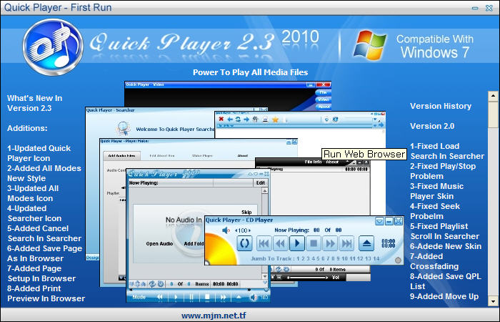This screenshot has height=322, width=500.
Task: Skip to next track in CD Player
Action: [346, 243]
